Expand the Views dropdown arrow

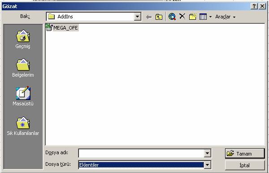pos(211,17)
